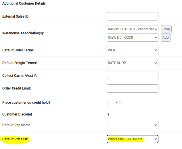Click the Customer Discount label
Viewport: 182px width, 149px height.
coord(17,114)
